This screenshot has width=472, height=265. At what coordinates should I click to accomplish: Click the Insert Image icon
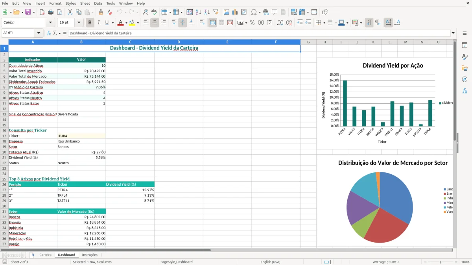pos(227,12)
